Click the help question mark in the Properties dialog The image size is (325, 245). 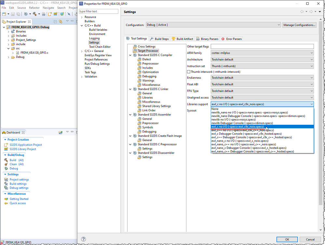pyautogui.click(x=84, y=239)
